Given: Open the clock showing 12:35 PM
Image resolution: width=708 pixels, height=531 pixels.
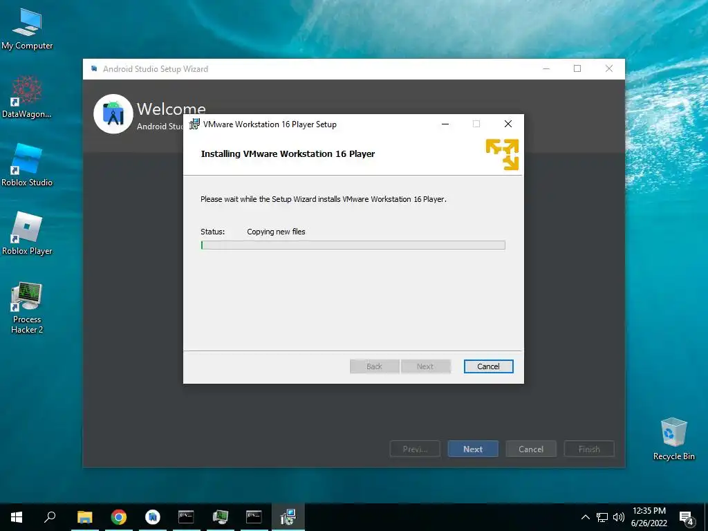Looking at the screenshot, I should 649,517.
